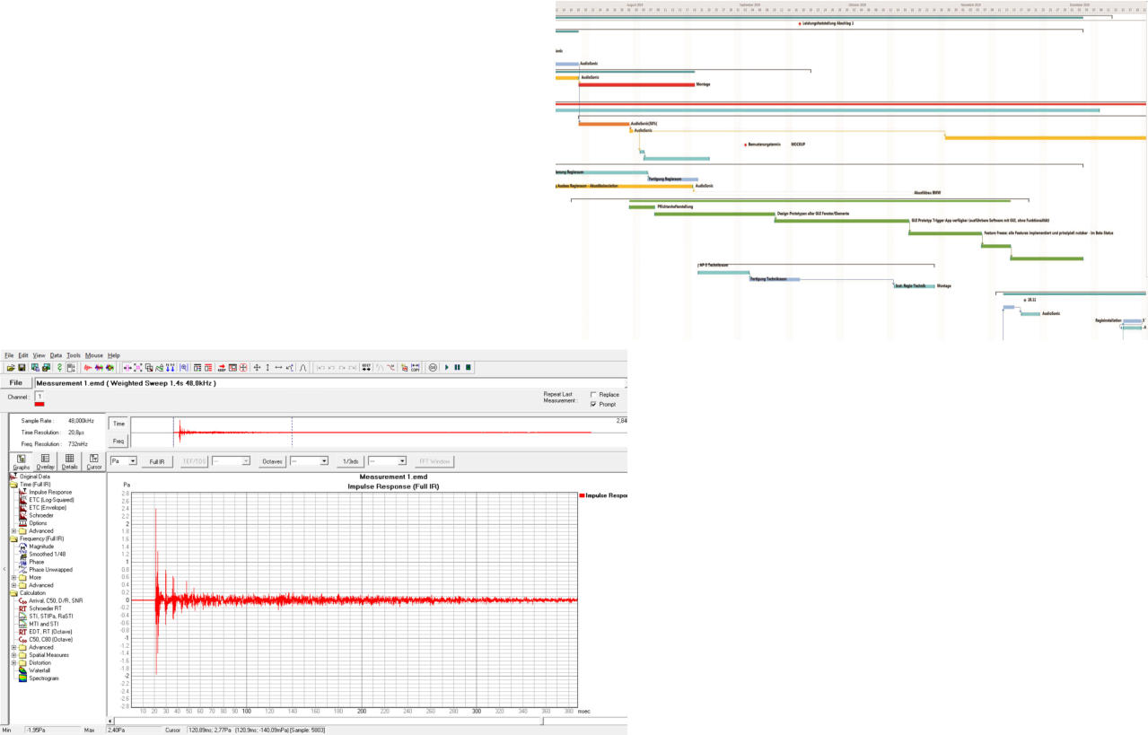The image size is (1148, 735).
Task: Click red Montage bar in Gantt chart
Action: 637,84
